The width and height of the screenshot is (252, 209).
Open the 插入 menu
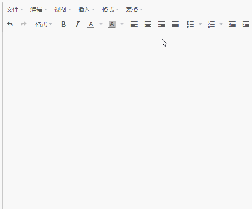(x=86, y=9)
